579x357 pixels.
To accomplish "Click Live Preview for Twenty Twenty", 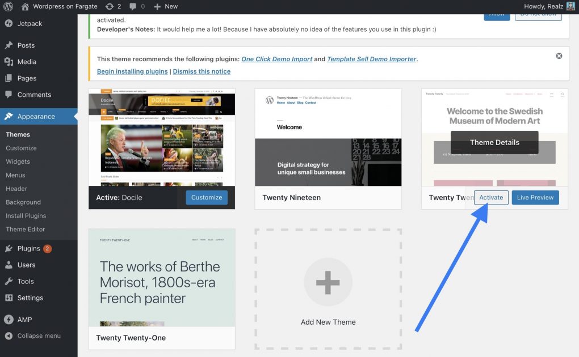I will click(535, 197).
